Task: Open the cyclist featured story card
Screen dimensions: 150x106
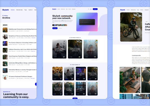Action: pyautogui.click(x=75, y=49)
